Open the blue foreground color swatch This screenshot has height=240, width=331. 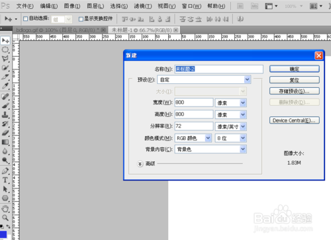3,235
